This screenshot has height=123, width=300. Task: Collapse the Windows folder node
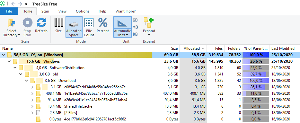(9, 61)
